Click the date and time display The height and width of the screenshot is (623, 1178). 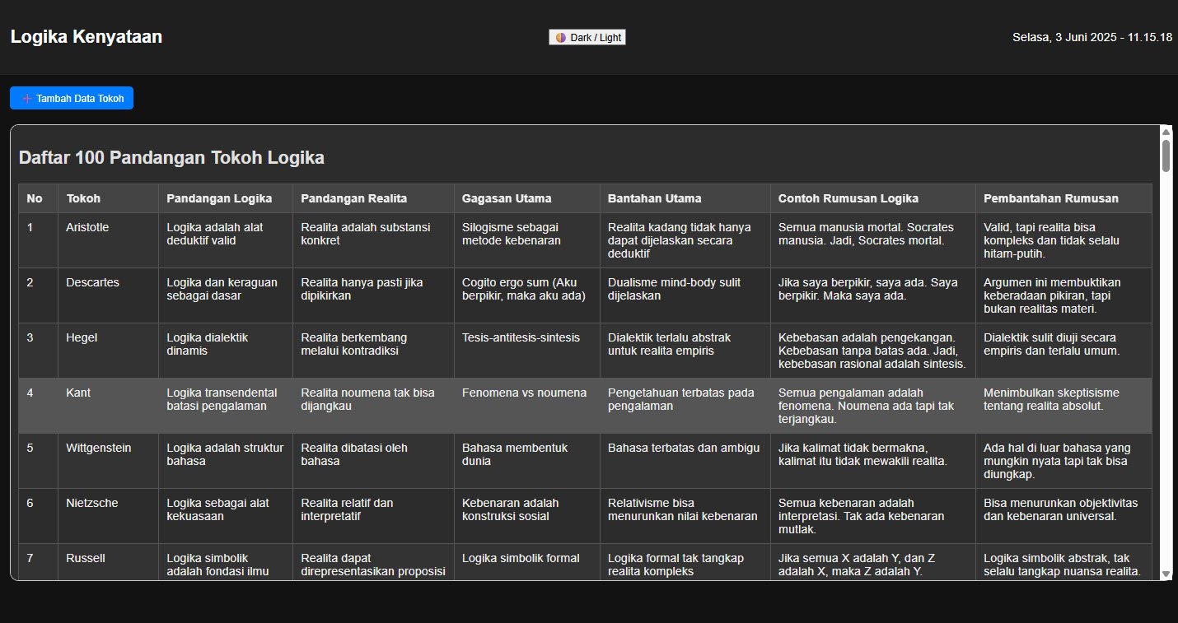pos(1092,38)
